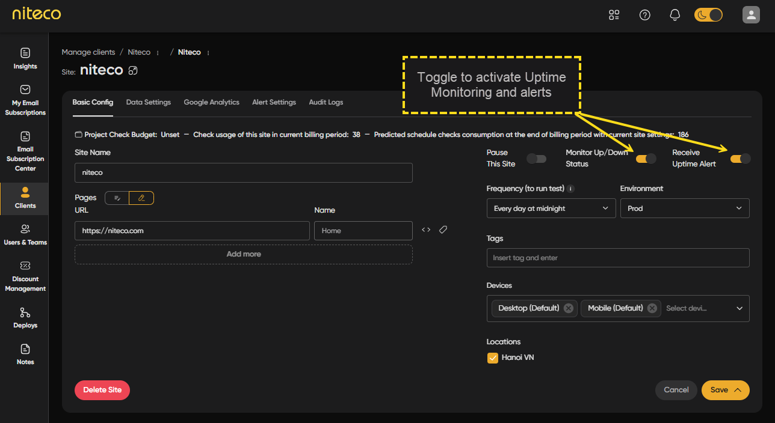The image size is (775, 423).
Task: Click the Add more pages button
Action: point(243,254)
